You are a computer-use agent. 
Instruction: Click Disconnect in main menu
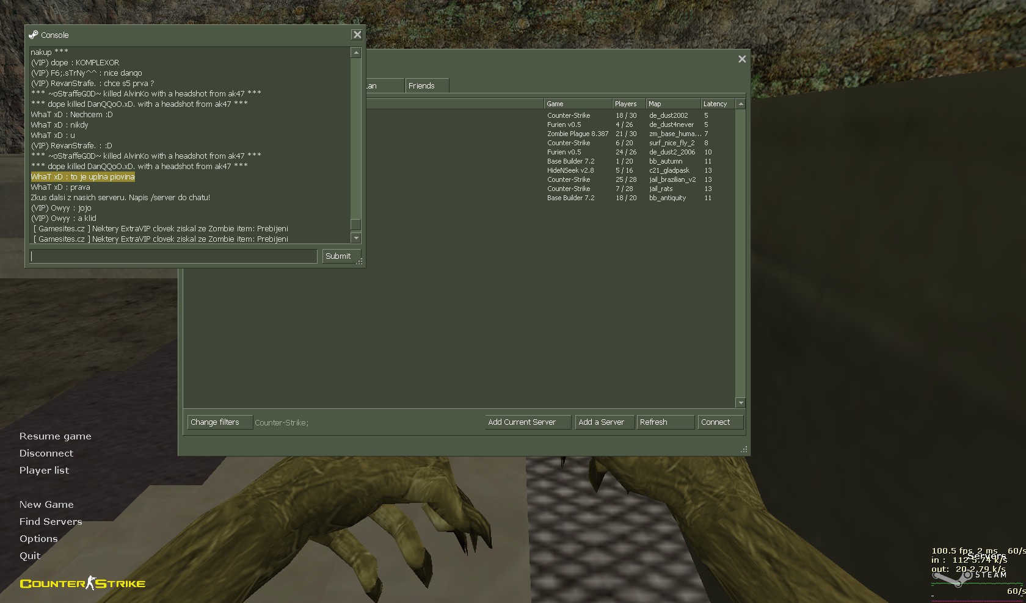(x=46, y=453)
